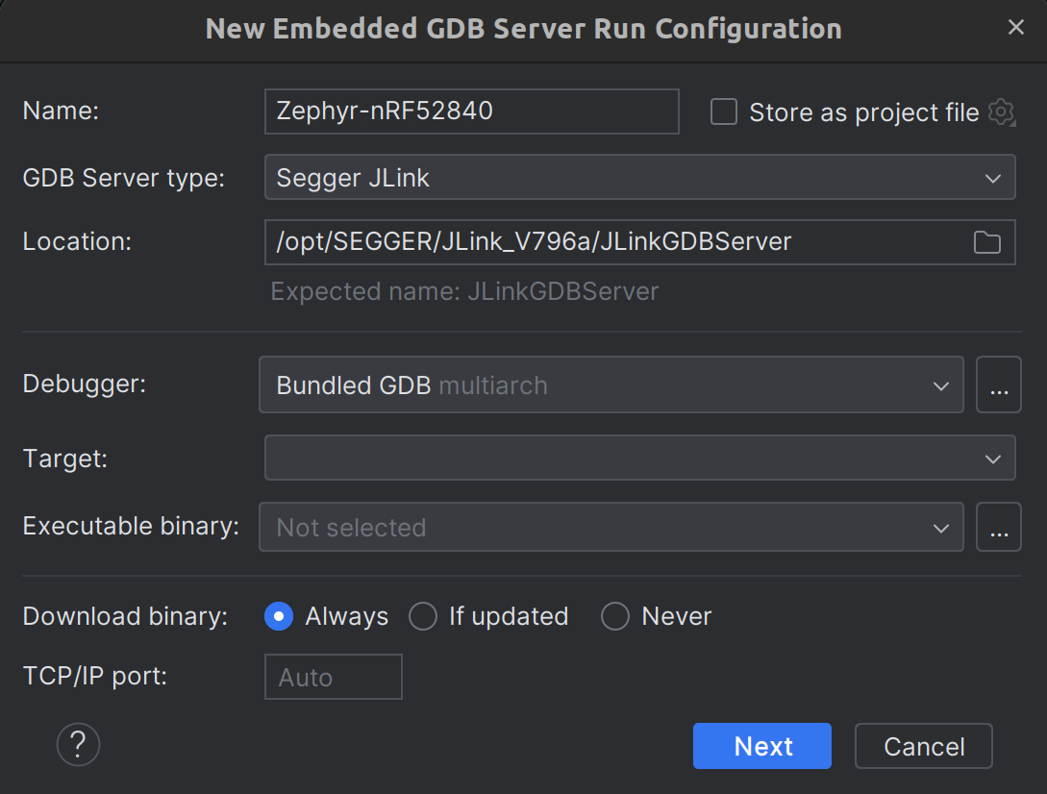Click the 'Download binary:' label
1047x794 pixels.
(125, 616)
